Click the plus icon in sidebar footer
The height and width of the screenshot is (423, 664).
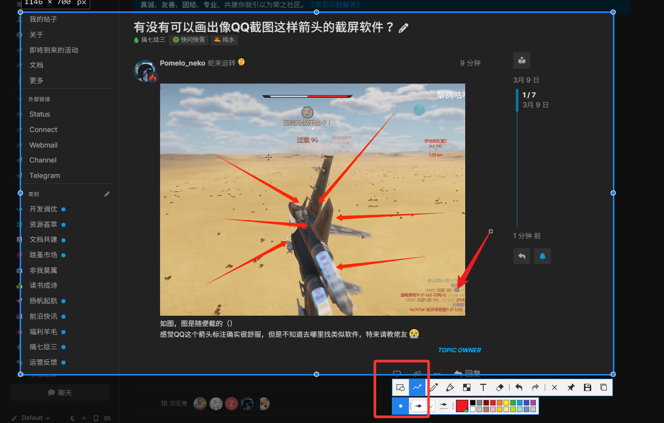click(84, 418)
